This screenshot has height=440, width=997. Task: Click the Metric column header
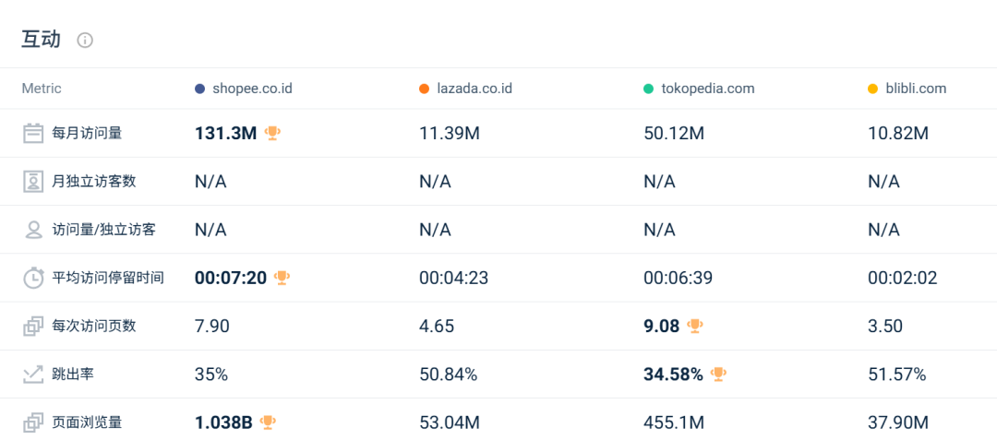42,89
